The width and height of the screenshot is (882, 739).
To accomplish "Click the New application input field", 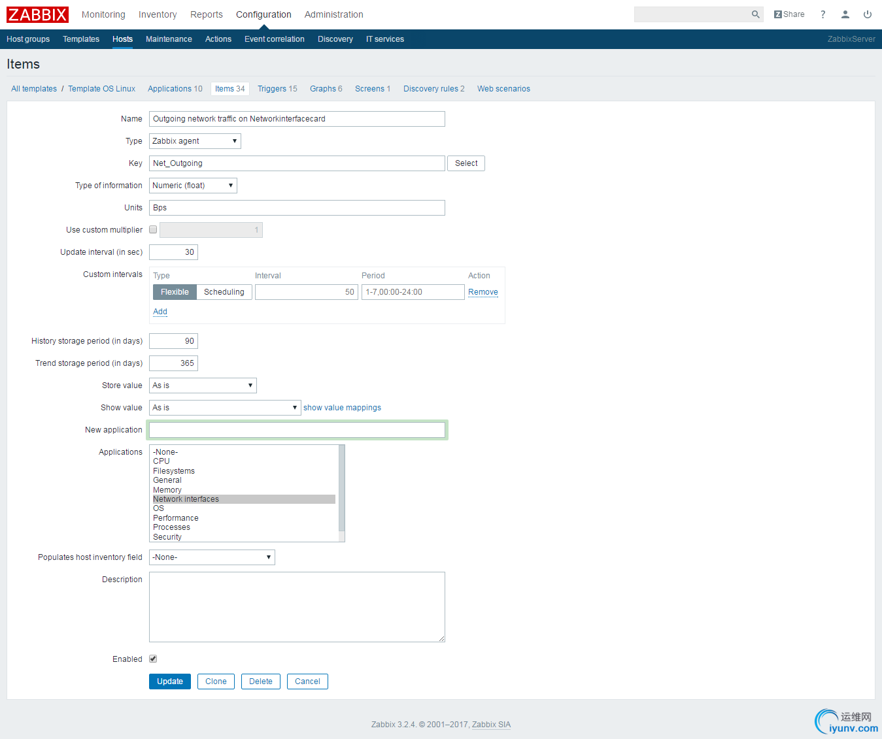I will [x=297, y=430].
